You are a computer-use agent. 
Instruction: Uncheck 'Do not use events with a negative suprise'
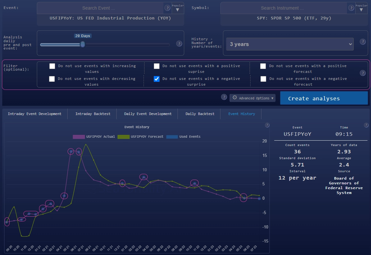[157, 79]
